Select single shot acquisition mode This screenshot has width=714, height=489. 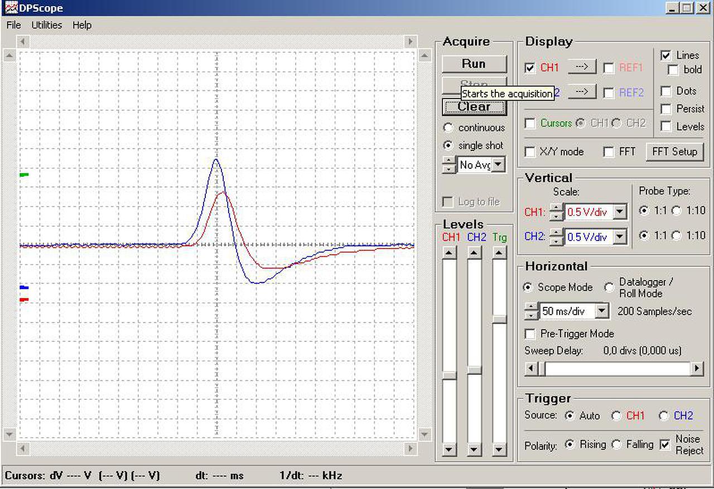coord(448,145)
